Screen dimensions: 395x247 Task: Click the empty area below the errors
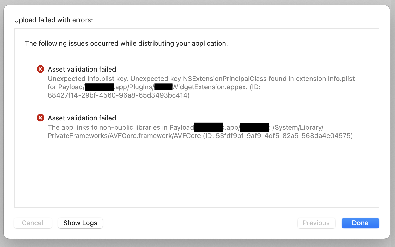tap(196, 174)
